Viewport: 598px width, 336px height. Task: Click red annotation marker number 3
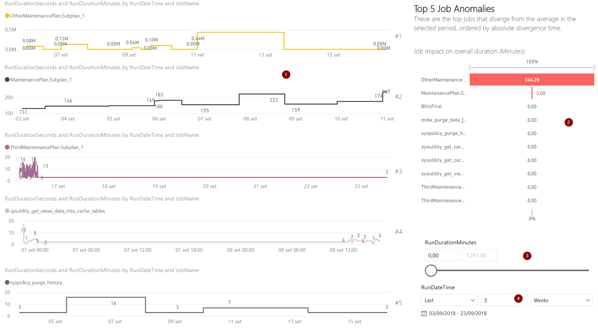pyautogui.click(x=527, y=256)
